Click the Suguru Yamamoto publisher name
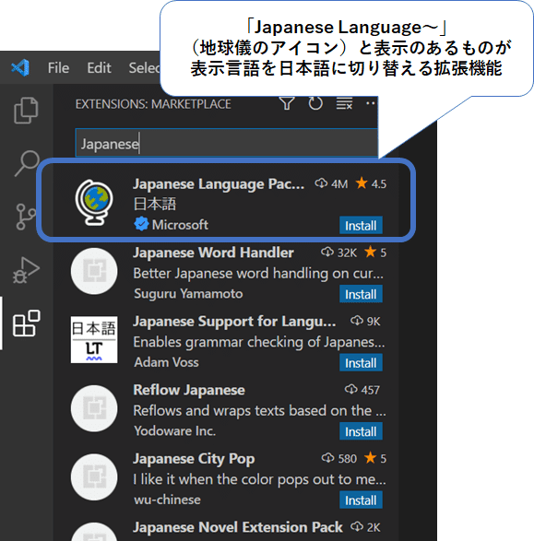This screenshot has width=534, height=541. (x=188, y=294)
